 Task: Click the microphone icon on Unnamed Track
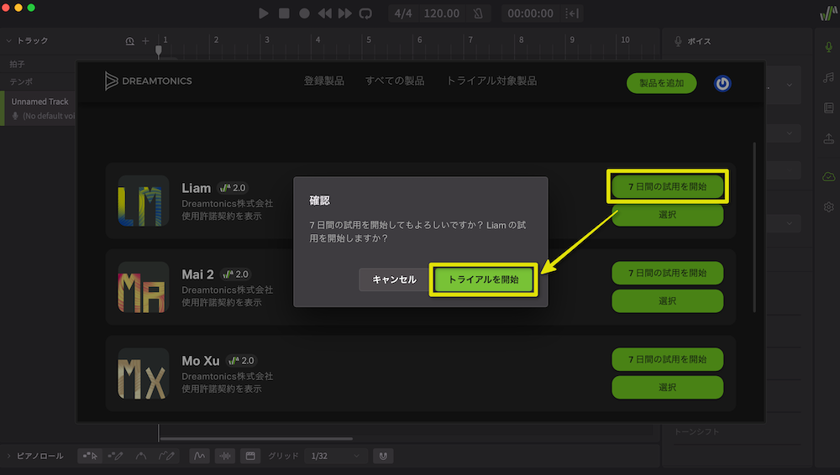point(15,116)
